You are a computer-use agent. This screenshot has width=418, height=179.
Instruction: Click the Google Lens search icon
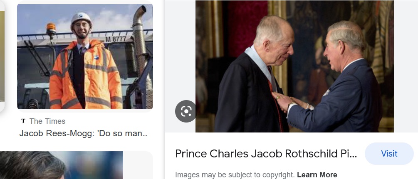tap(186, 111)
